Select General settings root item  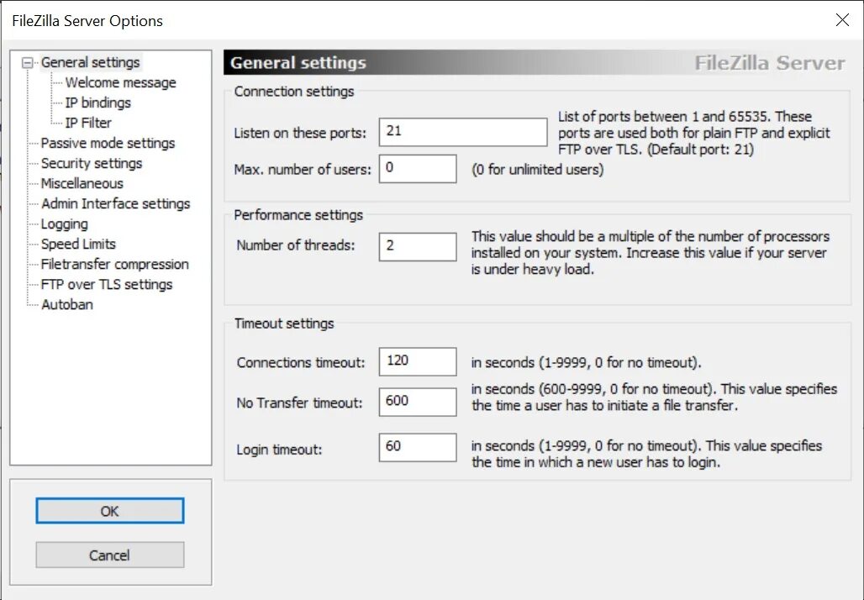pyautogui.click(x=90, y=62)
